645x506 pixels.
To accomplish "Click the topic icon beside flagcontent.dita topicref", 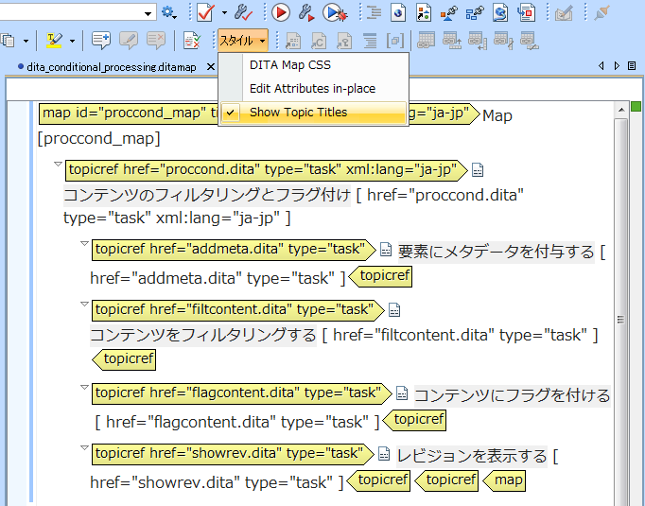I will coord(402,393).
